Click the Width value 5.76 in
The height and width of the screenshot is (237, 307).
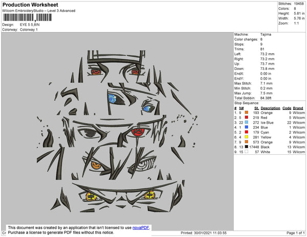pyautogui.click(x=299, y=18)
